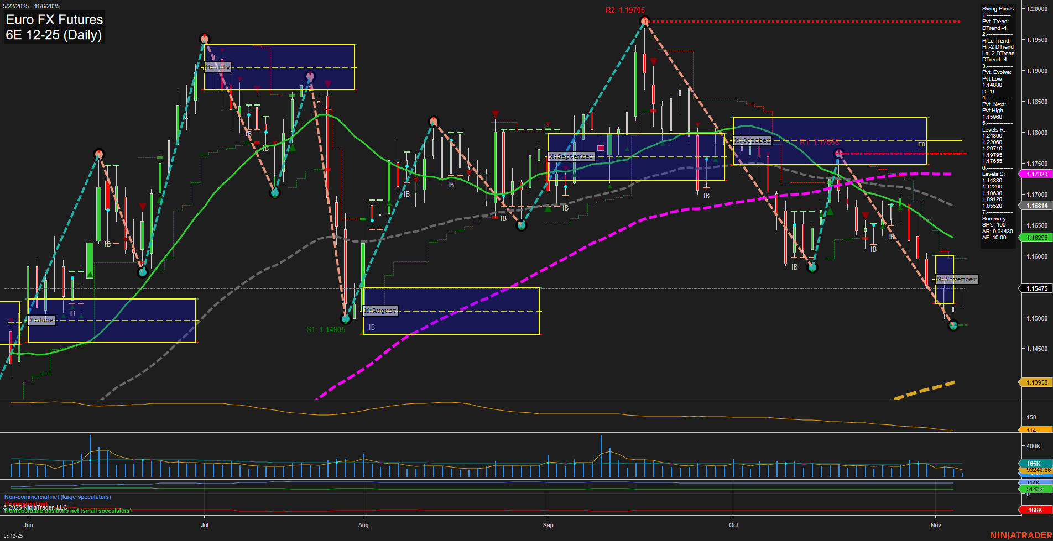1053x541 pixels.
Task: Click the globe pivot icon at the August low
Action: click(347, 318)
